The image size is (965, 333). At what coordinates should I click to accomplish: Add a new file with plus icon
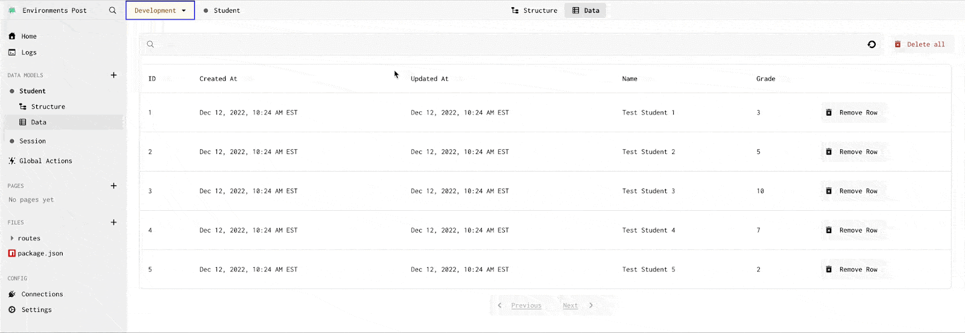(113, 222)
